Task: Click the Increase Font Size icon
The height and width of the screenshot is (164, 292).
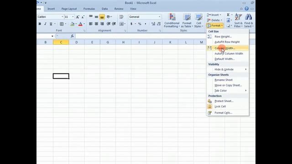Action: (x=78, y=17)
